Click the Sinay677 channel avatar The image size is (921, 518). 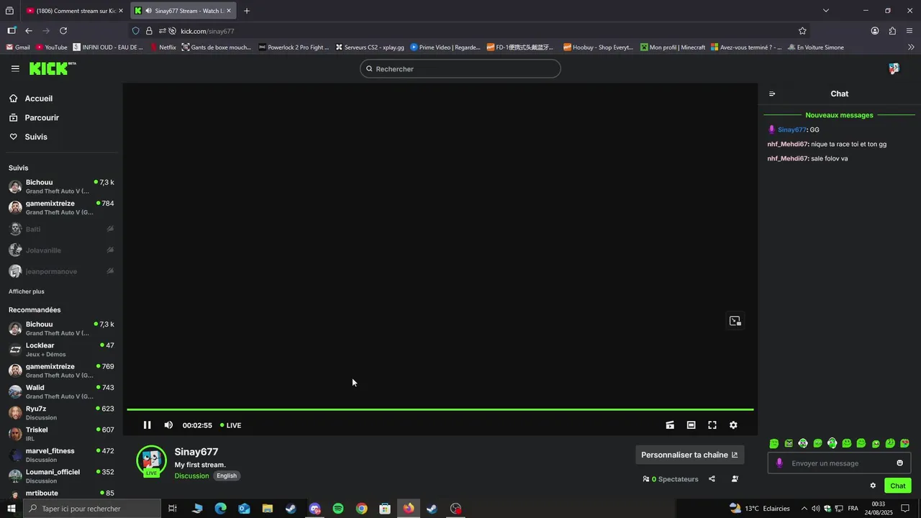click(151, 460)
